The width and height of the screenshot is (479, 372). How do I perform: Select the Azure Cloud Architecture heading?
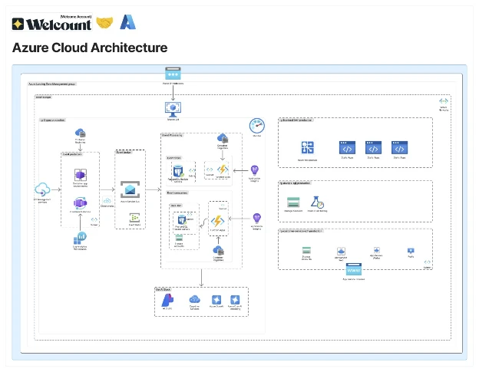coord(90,48)
